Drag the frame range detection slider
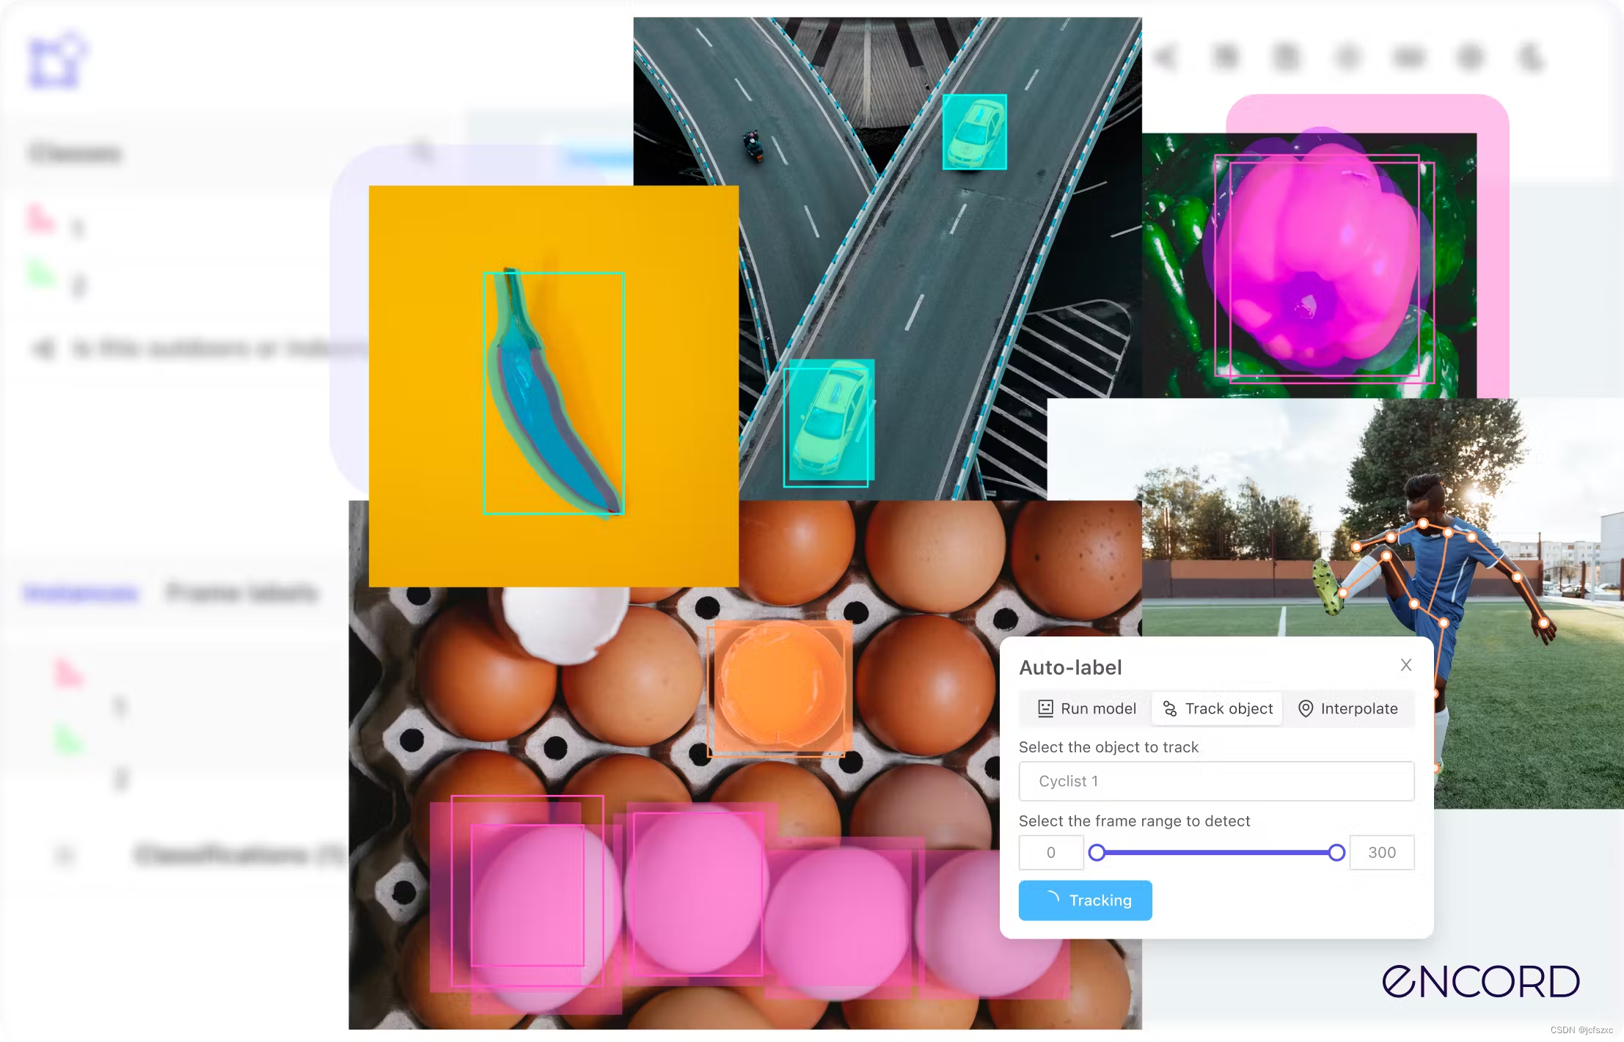The height and width of the screenshot is (1042, 1624). [1095, 851]
